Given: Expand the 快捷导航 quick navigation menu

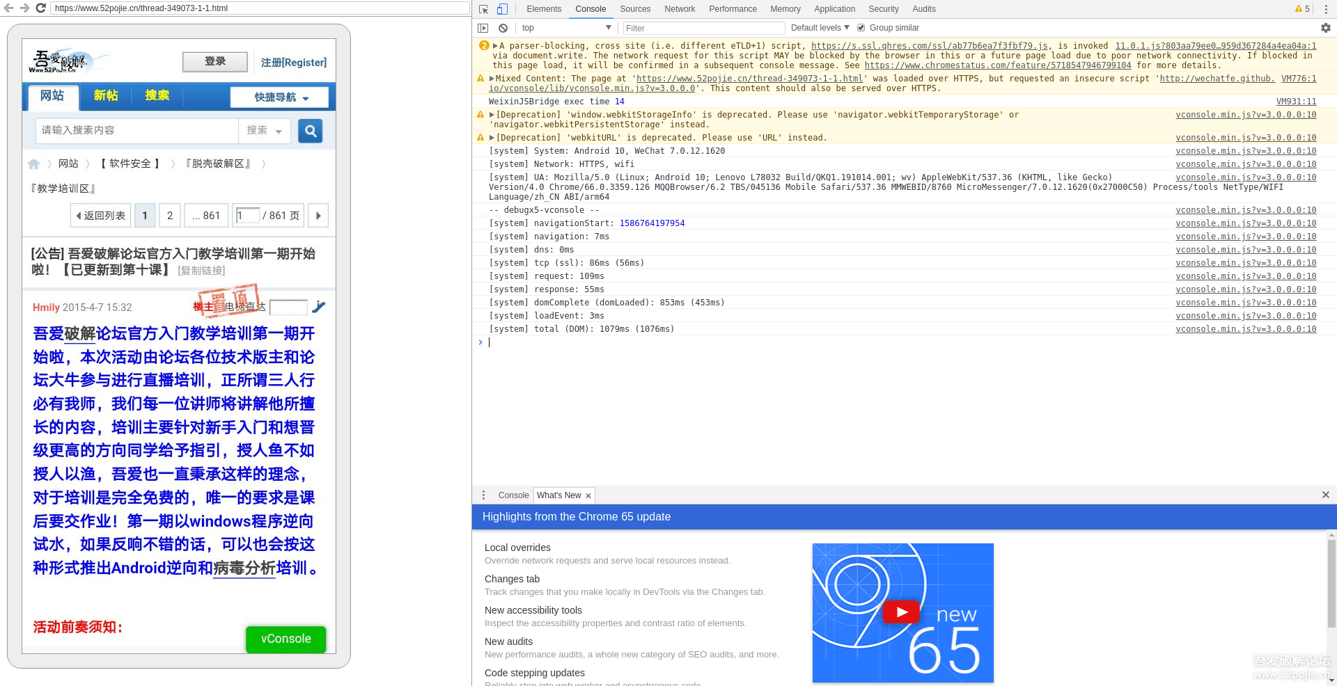Looking at the screenshot, I should click(280, 97).
